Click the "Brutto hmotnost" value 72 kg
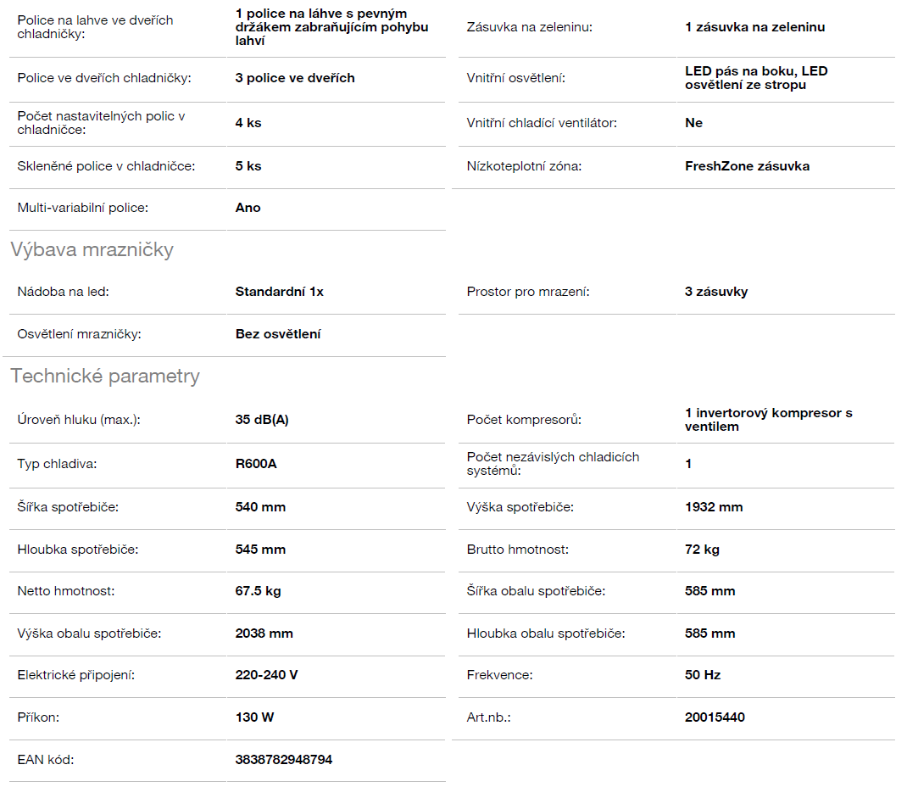 (702, 550)
